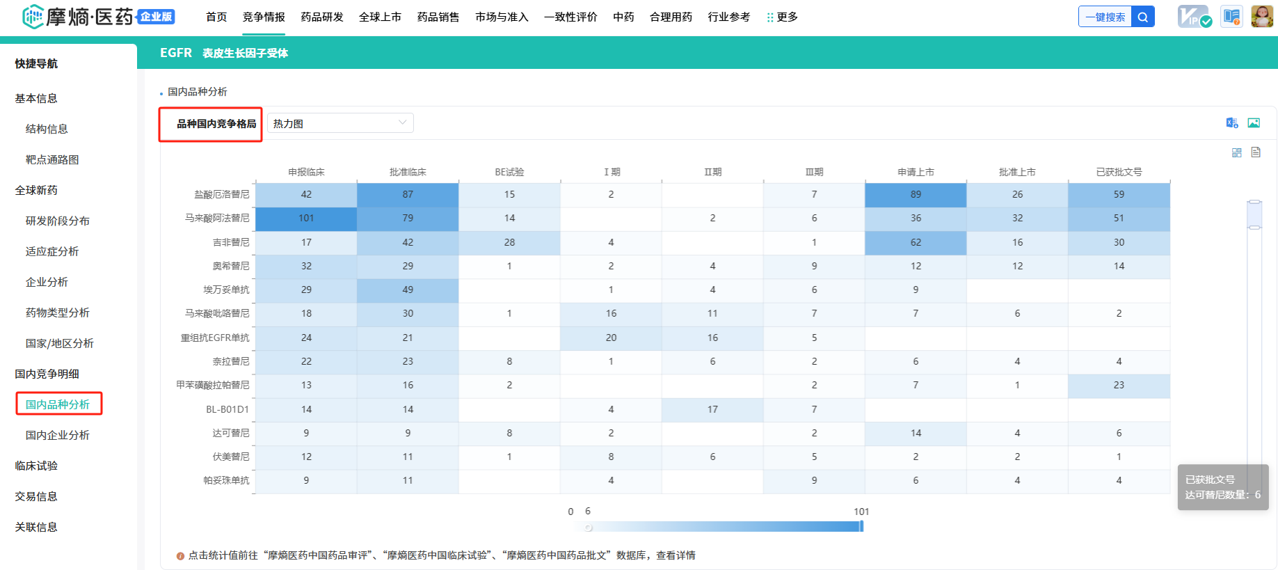Open the data view document icon
The height and width of the screenshot is (570, 1278).
point(1256,152)
